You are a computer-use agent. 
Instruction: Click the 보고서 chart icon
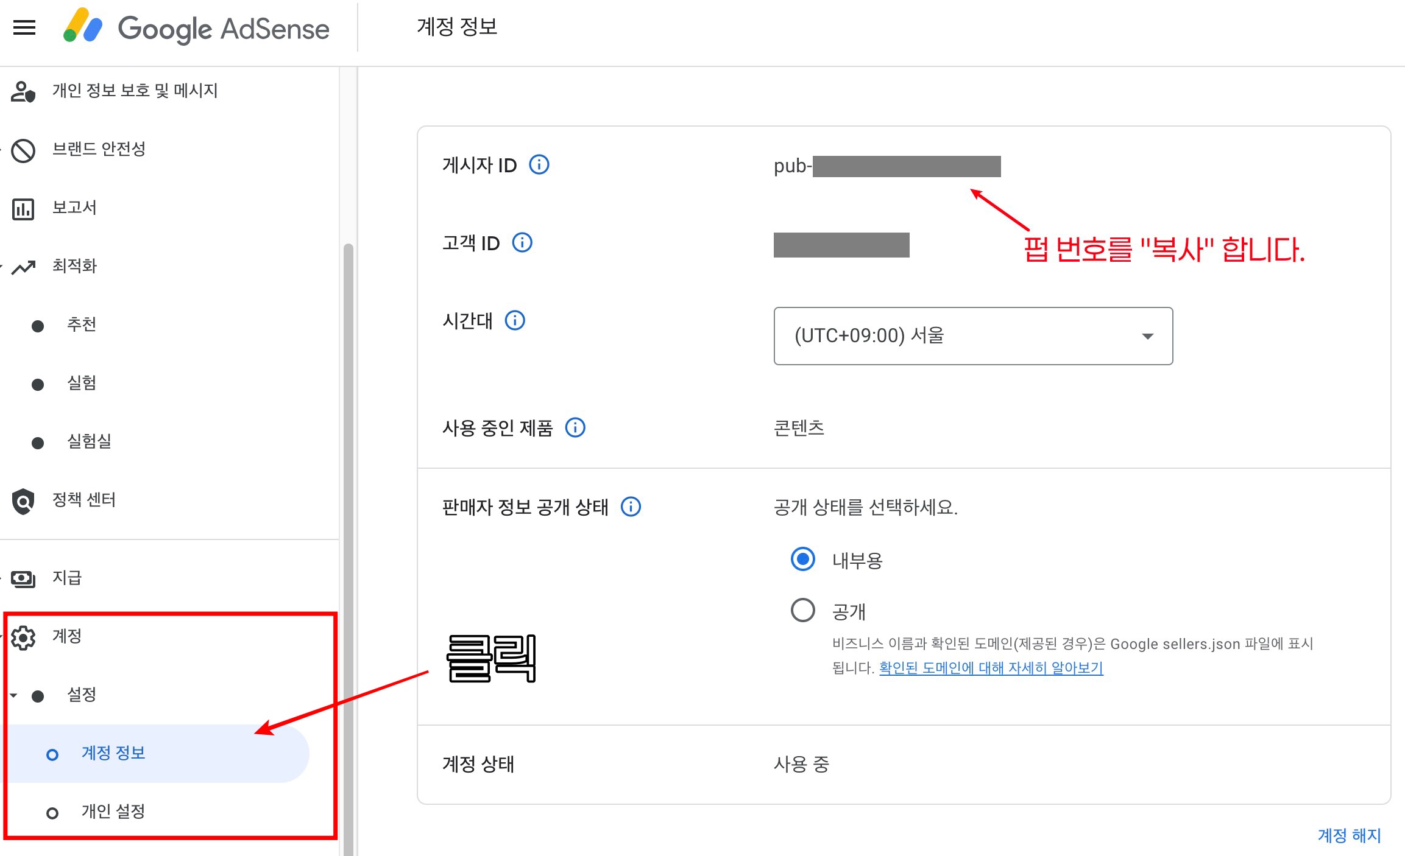pyautogui.click(x=23, y=209)
